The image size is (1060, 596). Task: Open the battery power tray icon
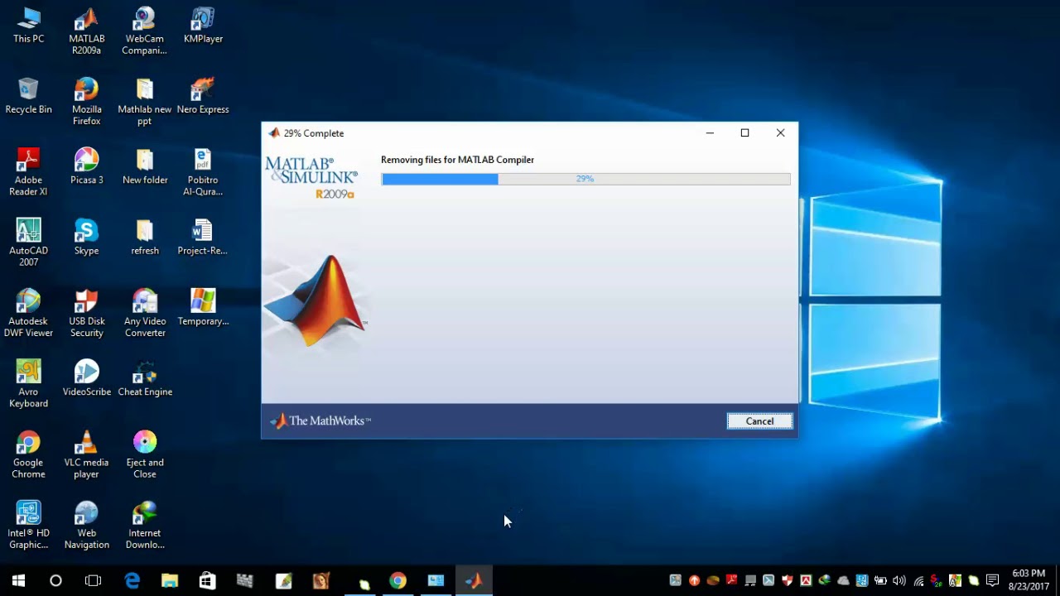(x=880, y=581)
